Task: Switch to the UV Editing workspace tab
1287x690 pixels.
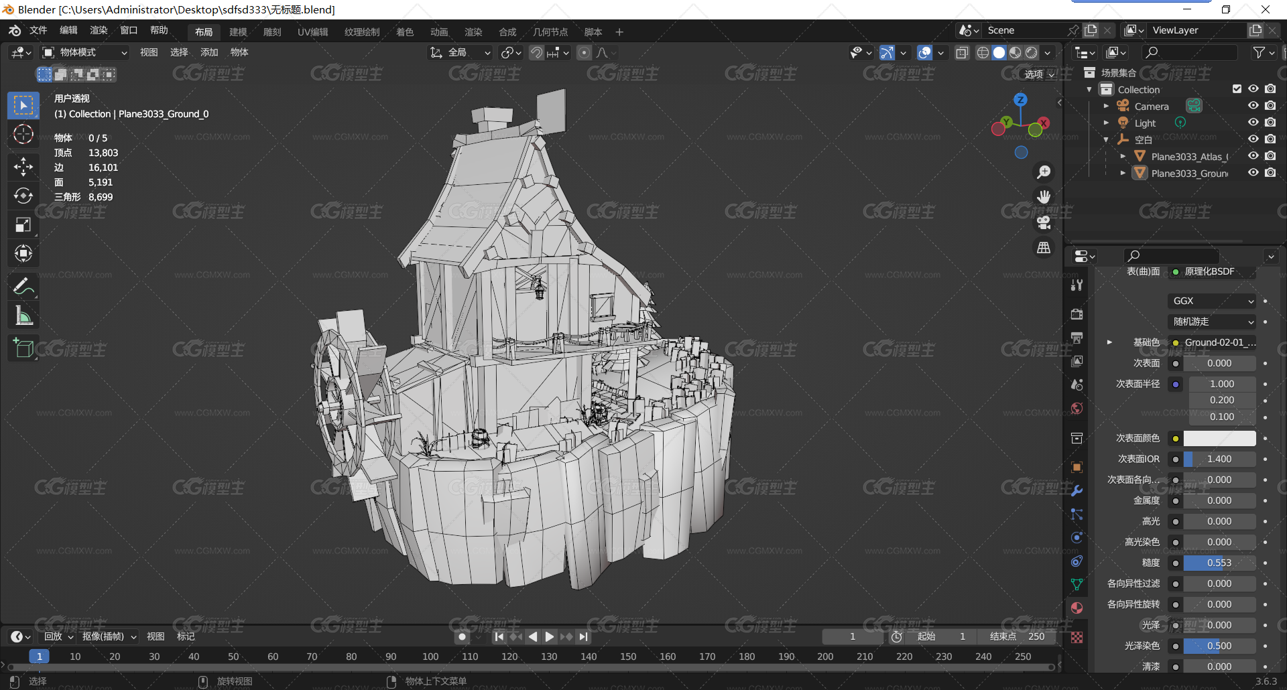Action: [x=313, y=31]
